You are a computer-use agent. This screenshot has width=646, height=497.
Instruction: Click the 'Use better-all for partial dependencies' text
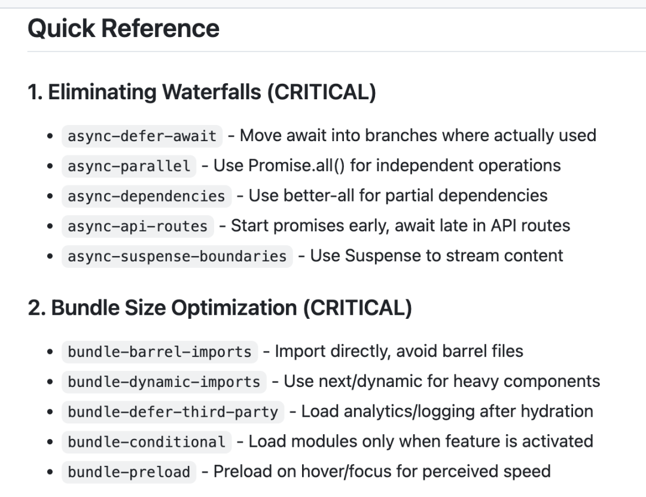(398, 195)
